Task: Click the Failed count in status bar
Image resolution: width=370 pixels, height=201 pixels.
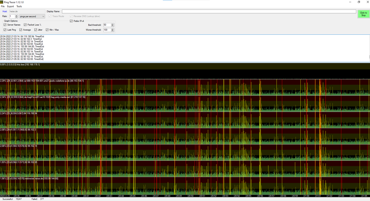Action: click(x=42, y=199)
